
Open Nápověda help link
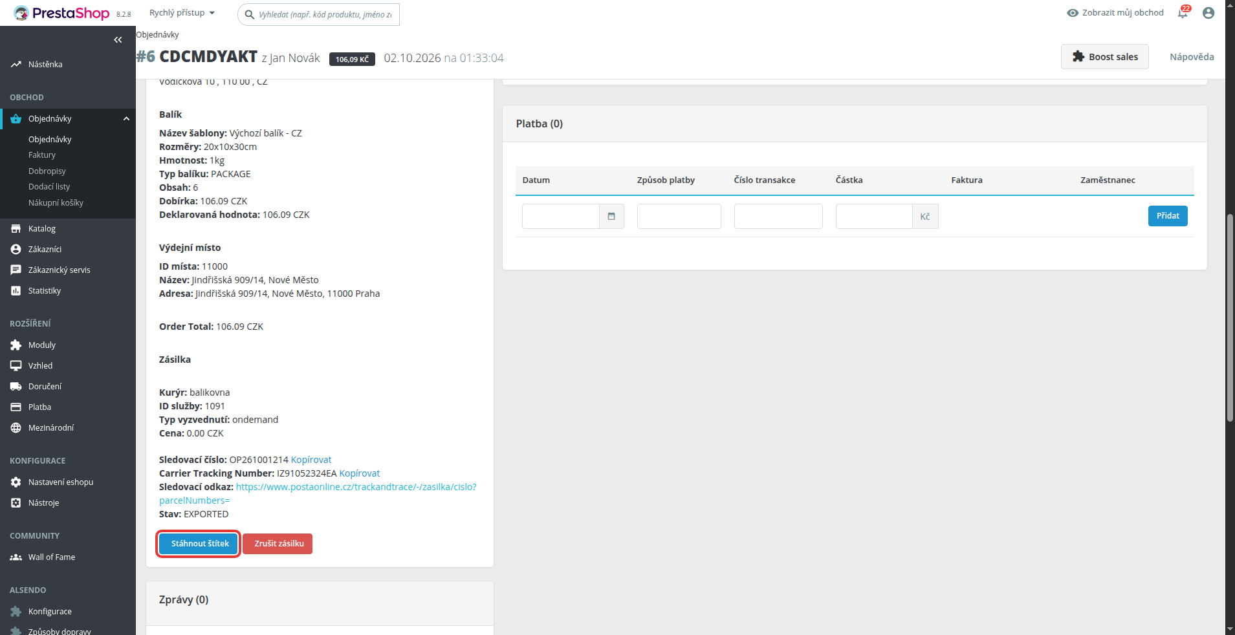pyautogui.click(x=1192, y=57)
